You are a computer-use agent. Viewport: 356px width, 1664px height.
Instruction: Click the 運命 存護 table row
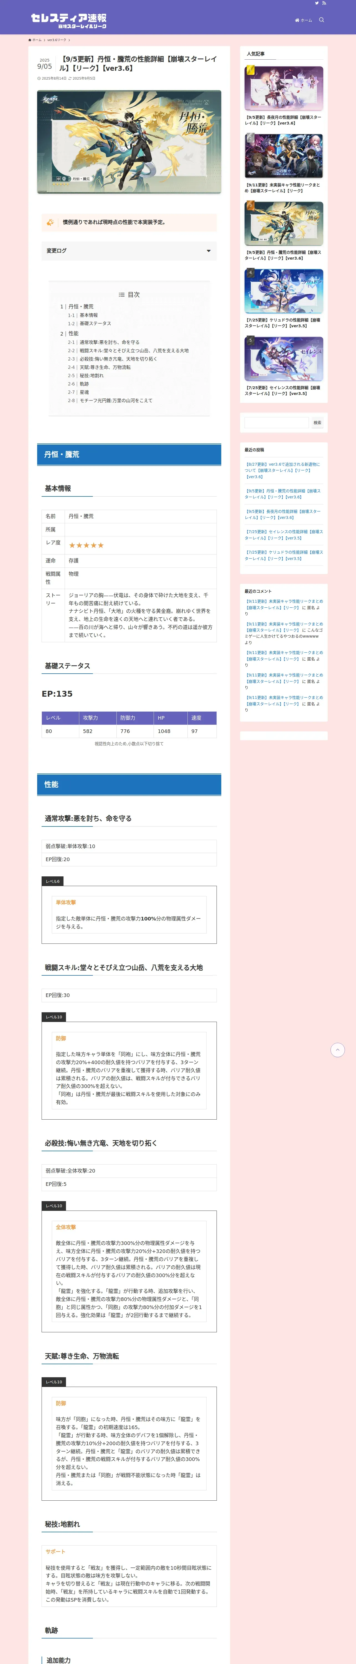[x=129, y=561]
